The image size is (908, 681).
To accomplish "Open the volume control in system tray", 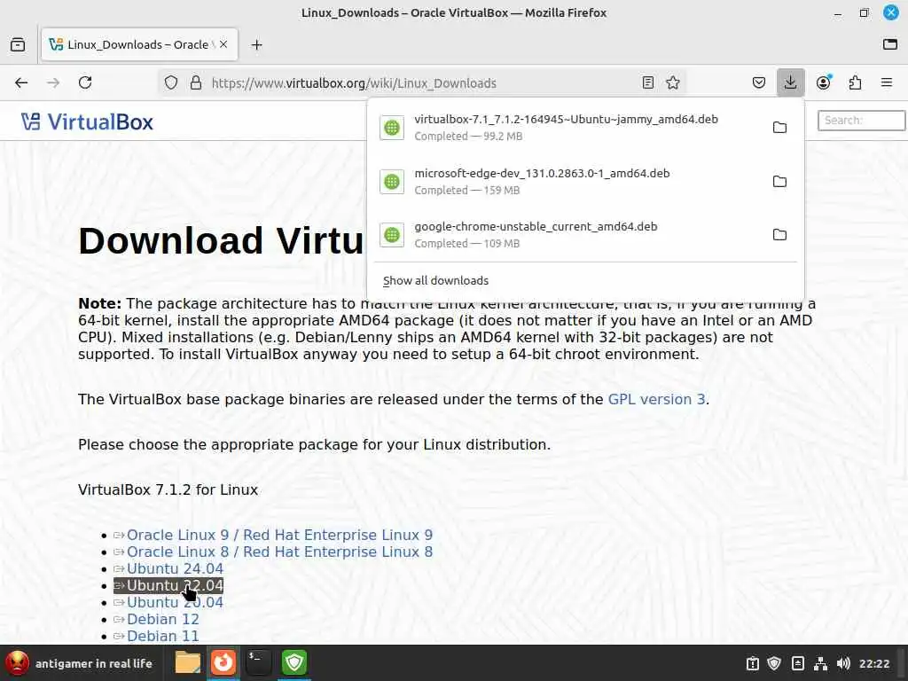I will coord(844,663).
